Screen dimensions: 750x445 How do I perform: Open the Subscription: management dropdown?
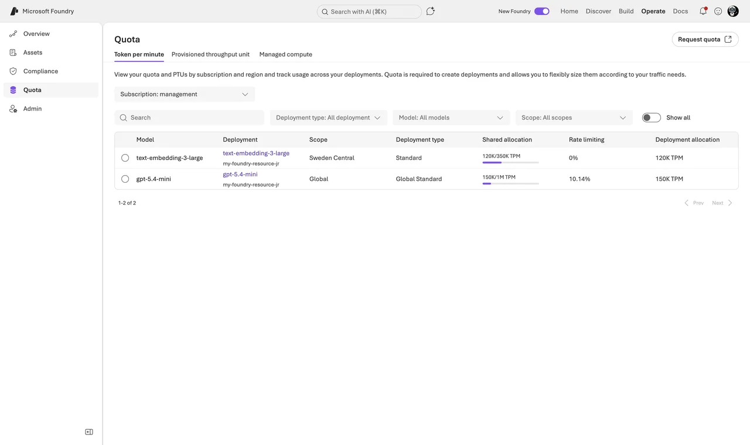185,94
